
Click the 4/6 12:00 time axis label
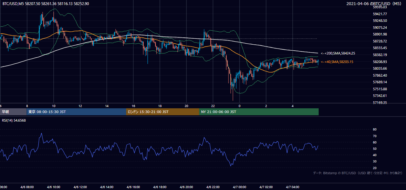coord(80,187)
